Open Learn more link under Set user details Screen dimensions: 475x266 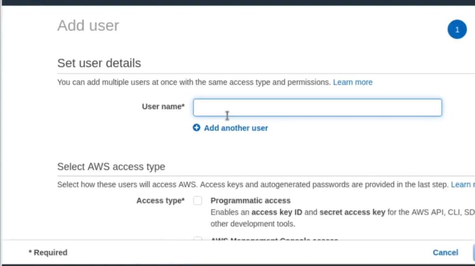click(353, 82)
